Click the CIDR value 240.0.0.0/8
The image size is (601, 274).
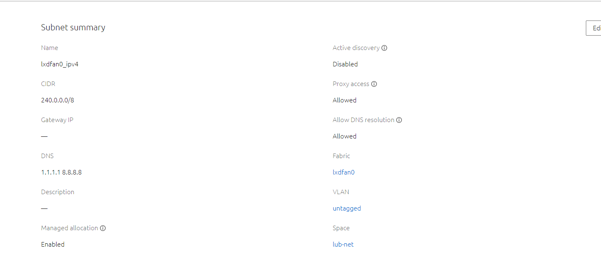[x=57, y=100]
